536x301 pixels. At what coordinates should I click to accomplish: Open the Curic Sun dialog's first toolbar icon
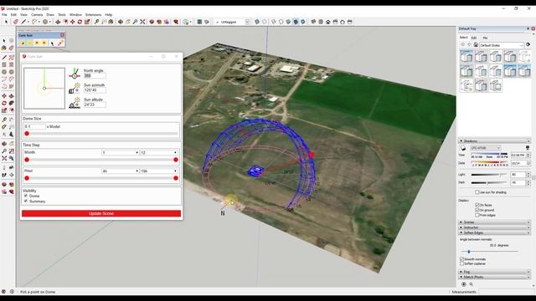[23, 43]
